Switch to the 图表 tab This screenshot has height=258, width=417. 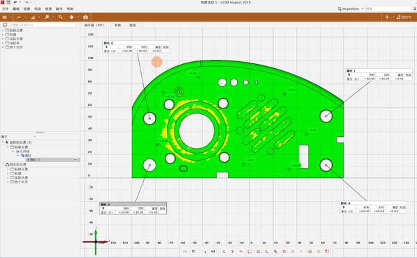[x=133, y=25]
